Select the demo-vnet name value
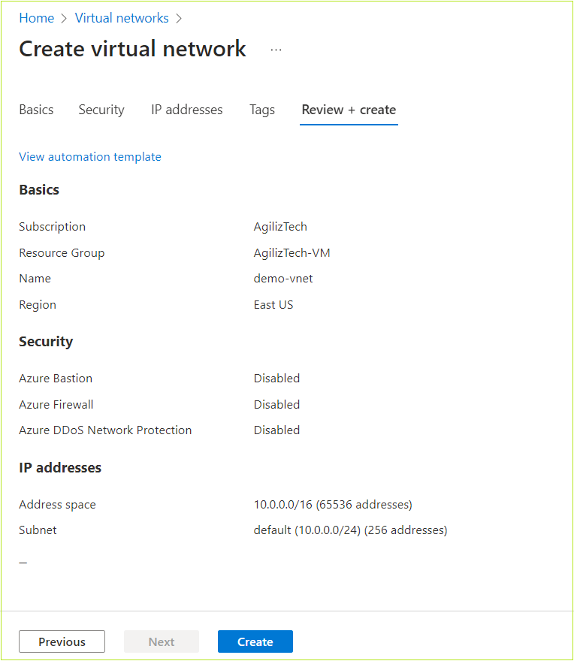574x661 pixels. pos(283,278)
